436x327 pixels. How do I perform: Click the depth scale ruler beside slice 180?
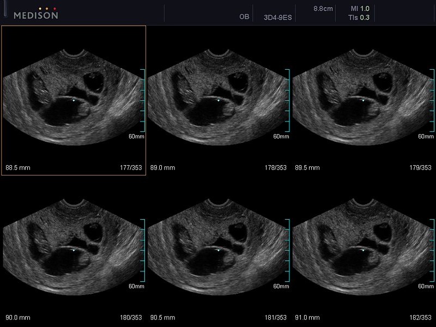coord(143,250)
